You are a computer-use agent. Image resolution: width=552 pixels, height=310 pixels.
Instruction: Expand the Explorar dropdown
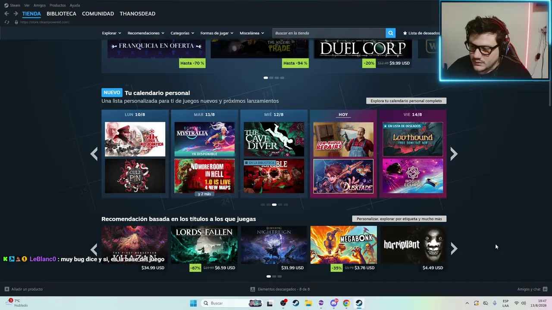click(112, 33)
